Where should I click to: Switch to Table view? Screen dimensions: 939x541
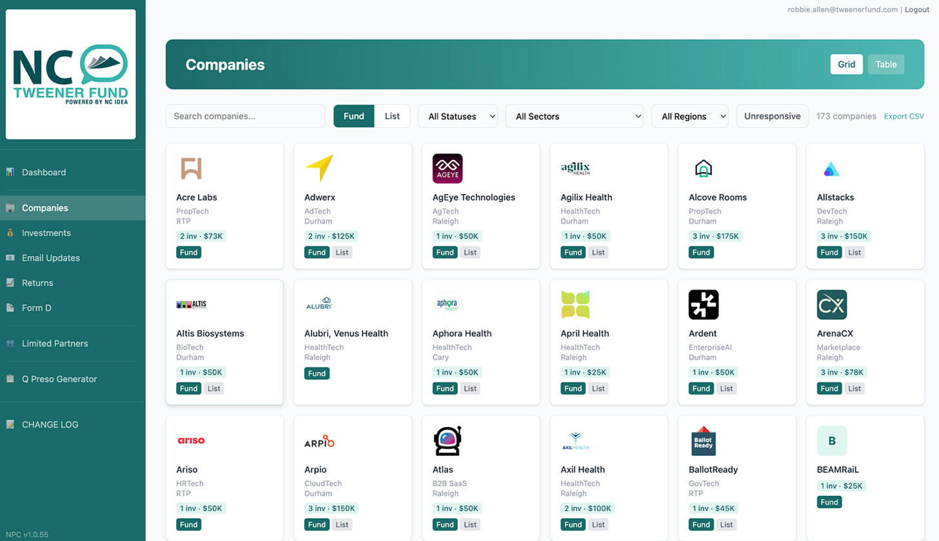click(x=885, y=64)
